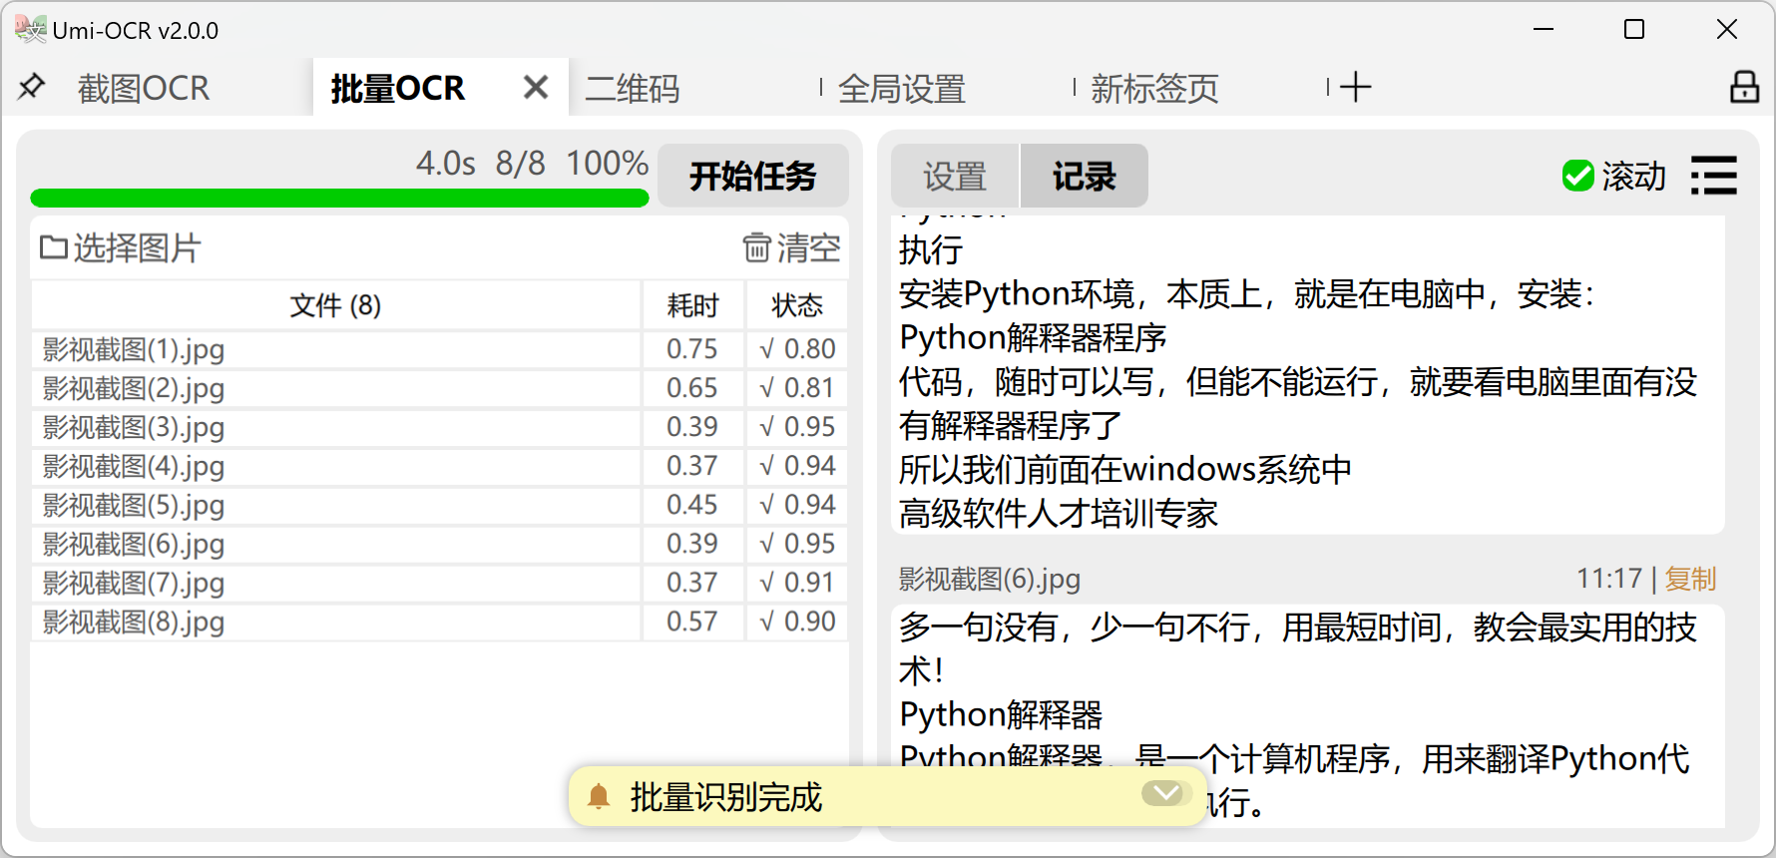Collapse the 批量识别完成 notification
This screenshot has height=858, width=1776.
[1165, 793]
